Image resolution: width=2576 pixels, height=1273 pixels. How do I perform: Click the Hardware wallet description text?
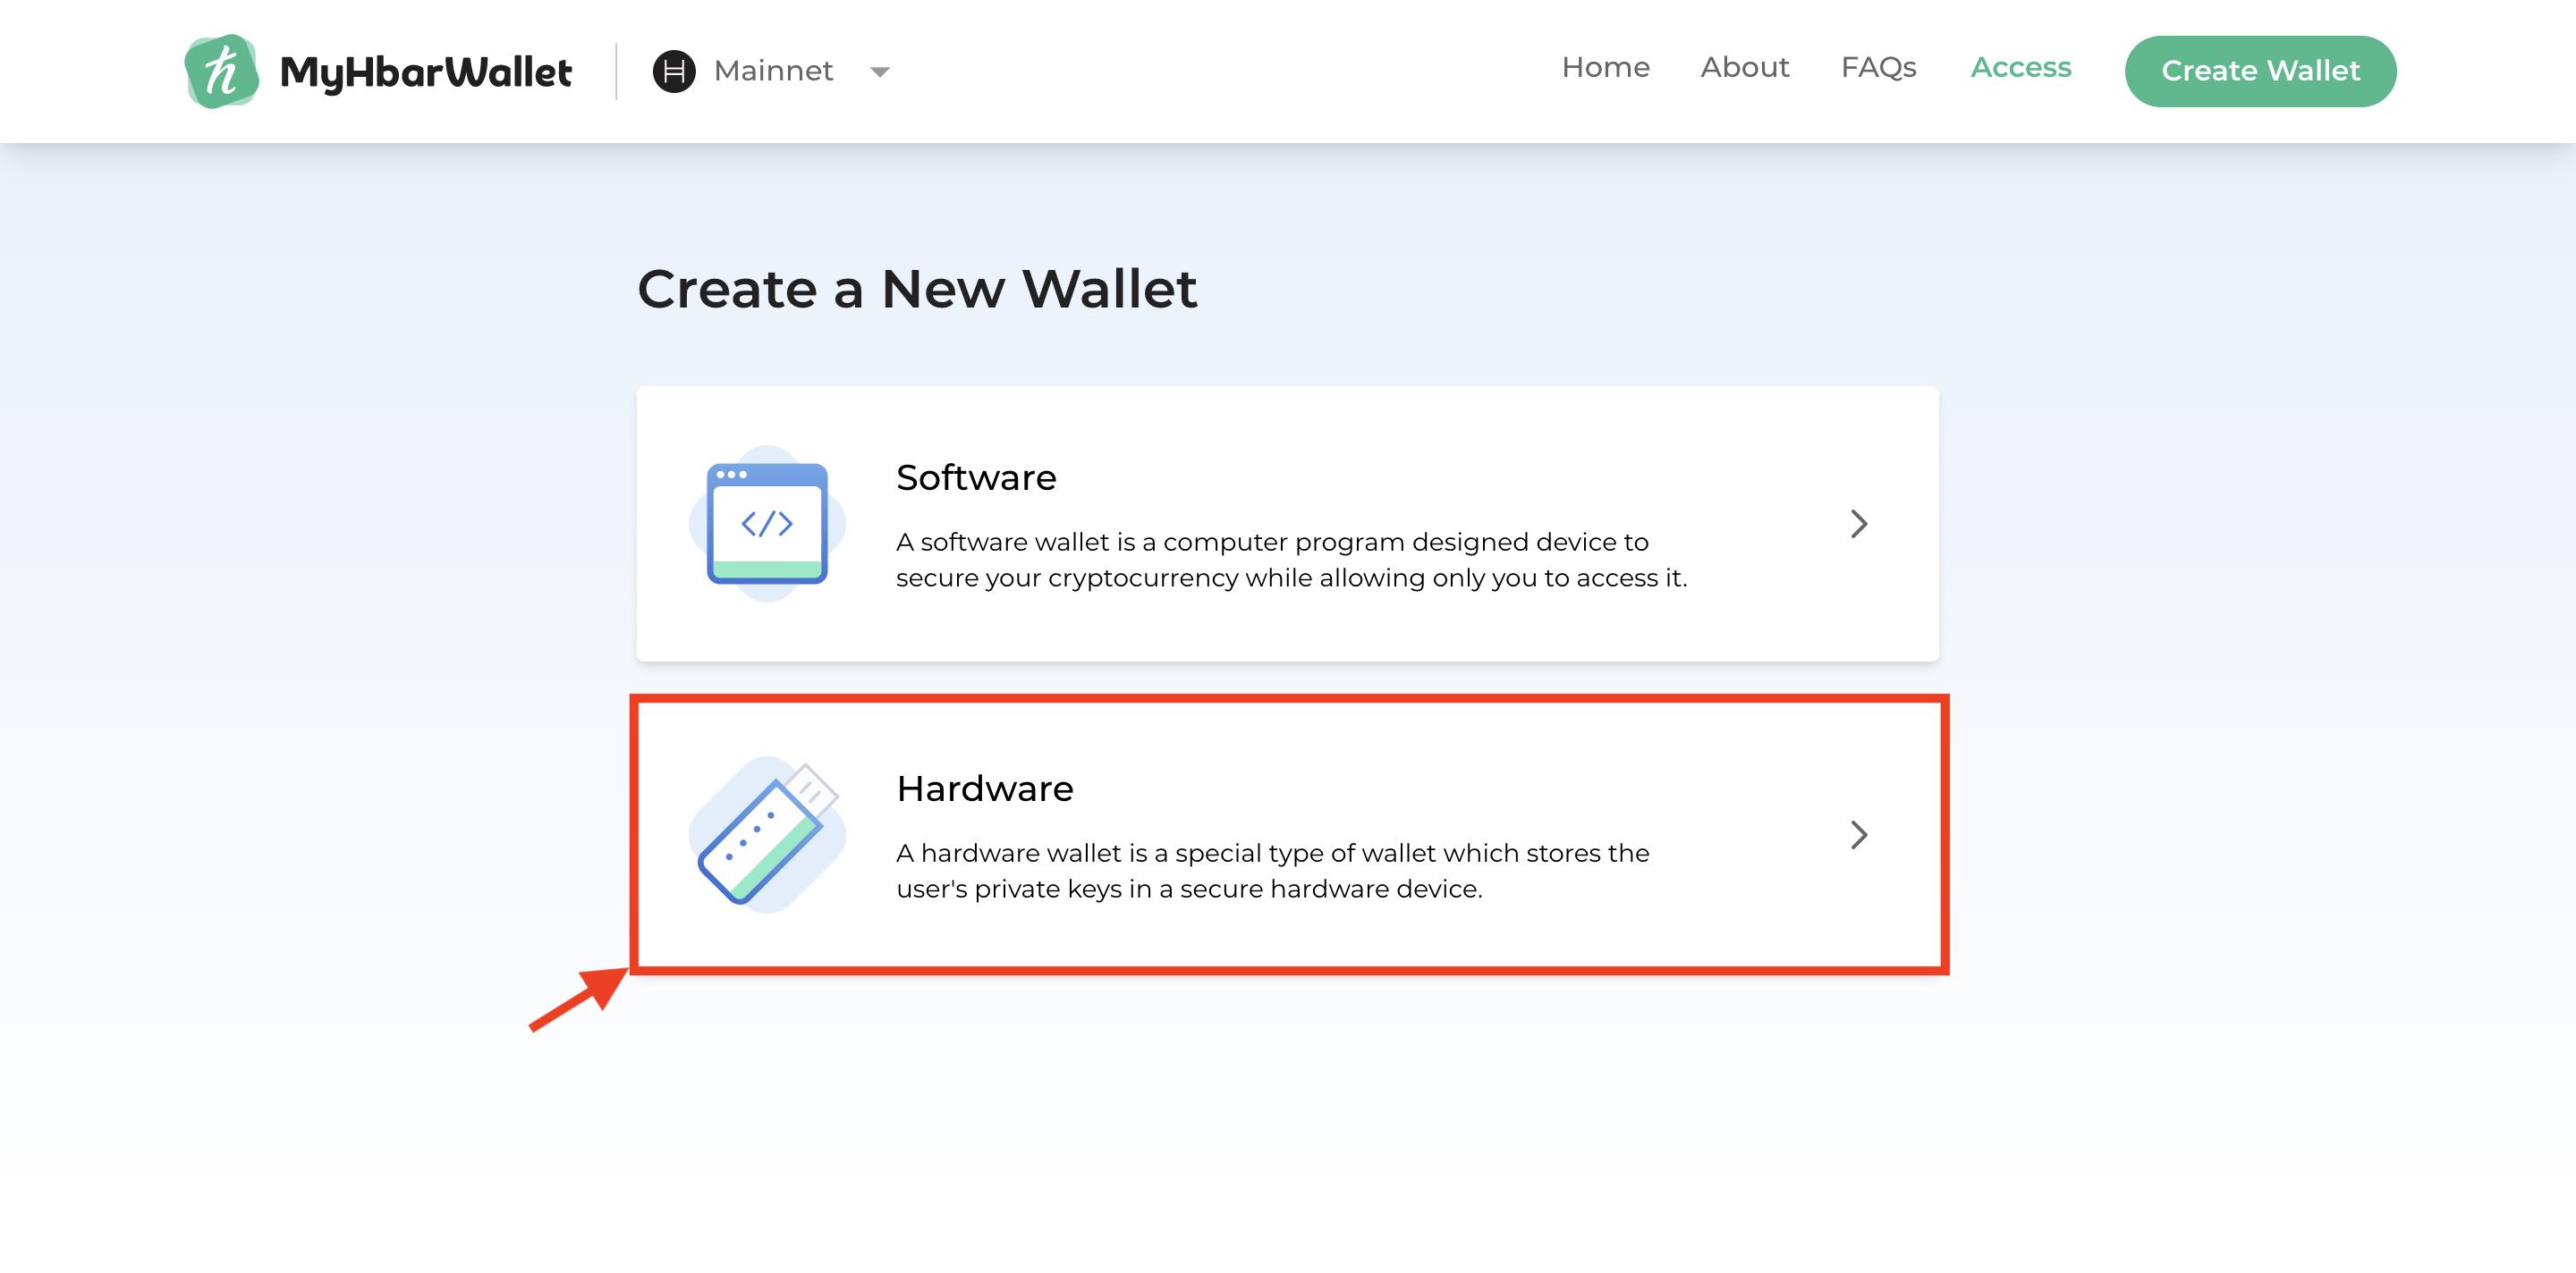pos(1272,871)
